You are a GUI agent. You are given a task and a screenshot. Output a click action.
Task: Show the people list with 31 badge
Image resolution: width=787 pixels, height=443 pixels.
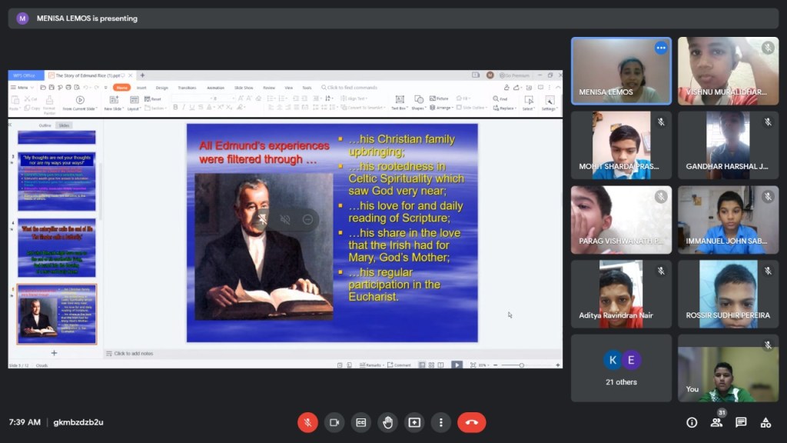click(x=716, y=422)
